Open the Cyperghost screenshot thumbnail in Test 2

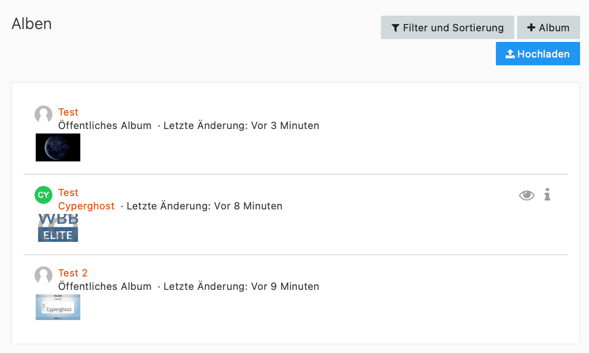[x=58, y=308]
